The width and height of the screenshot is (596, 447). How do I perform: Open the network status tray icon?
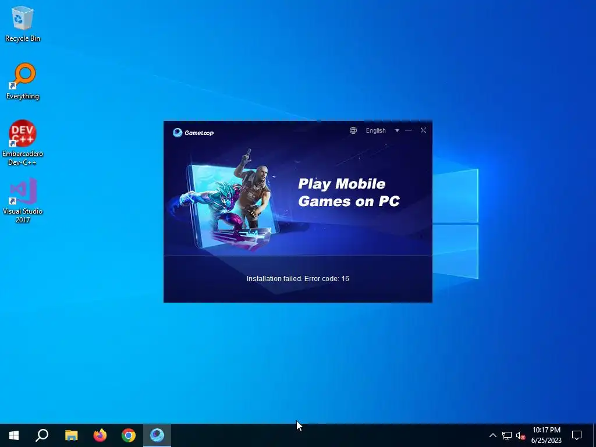pyautogui.click(x=507, y=435)
